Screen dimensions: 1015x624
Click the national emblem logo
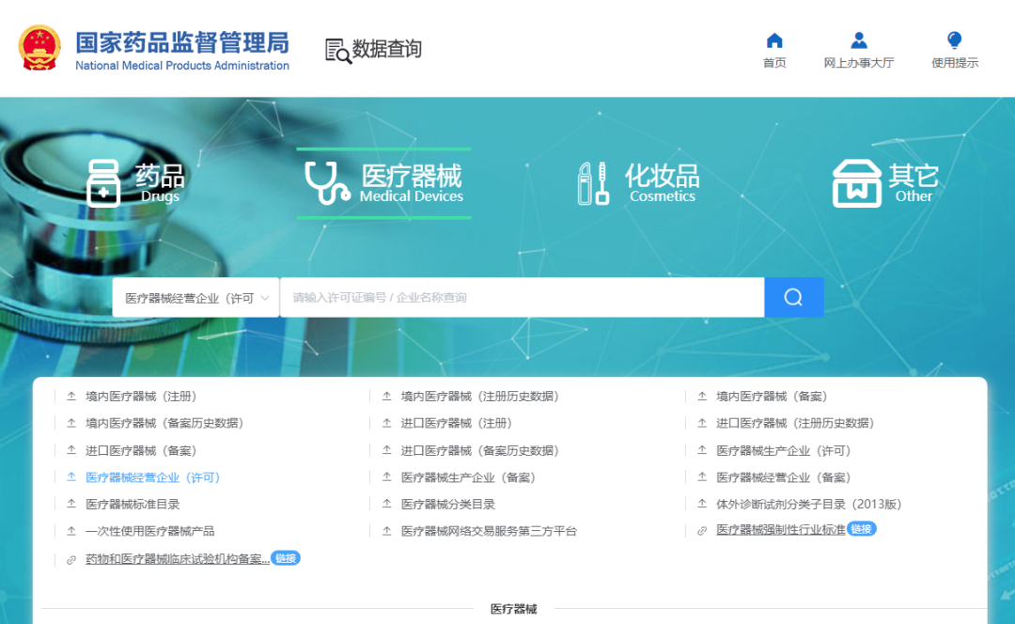click(x=40, y=49)
